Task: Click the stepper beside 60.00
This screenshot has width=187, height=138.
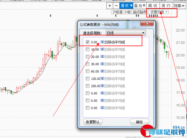Action: point(102,71)
